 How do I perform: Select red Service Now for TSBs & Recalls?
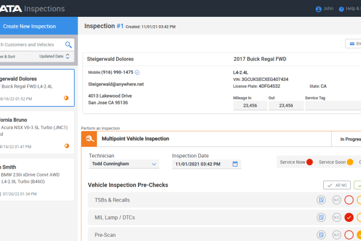click(x=349, y=200)
